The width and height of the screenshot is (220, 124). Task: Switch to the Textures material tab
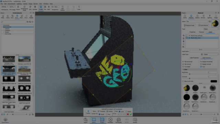click(x=201, y=32)
